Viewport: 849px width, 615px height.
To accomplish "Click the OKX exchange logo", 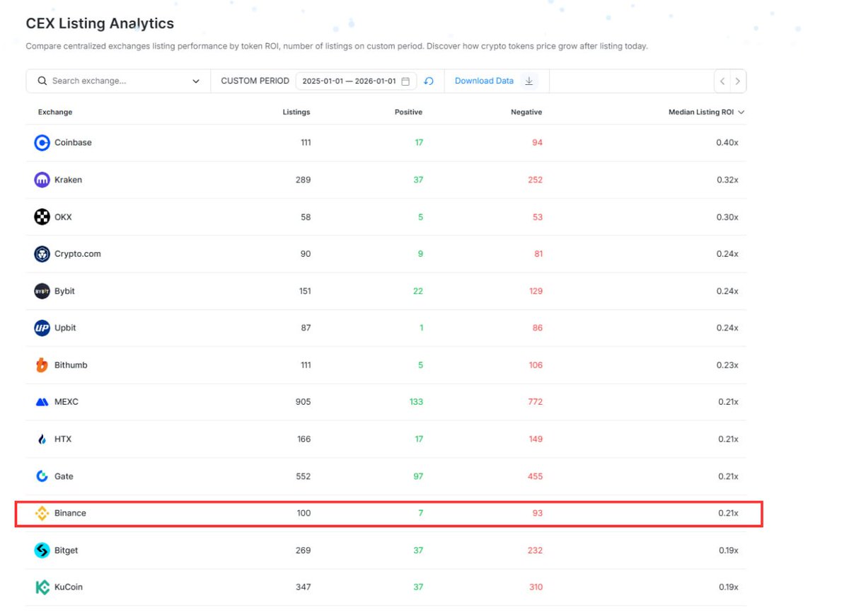I will click(x=42, y=217).
